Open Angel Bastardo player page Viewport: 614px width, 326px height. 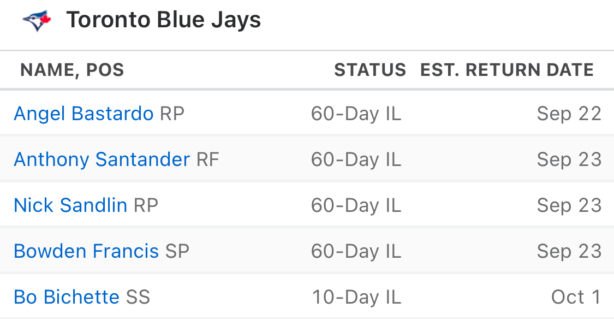coord(84,114)
